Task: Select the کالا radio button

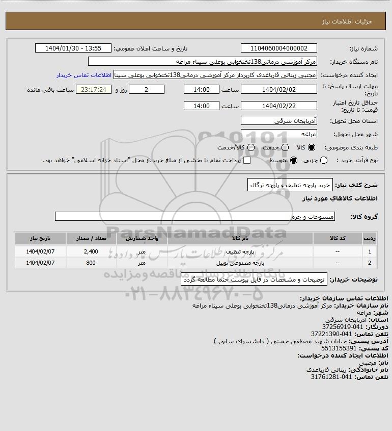Action: tap(312, 147)
